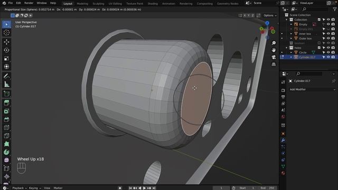The width and height of the screenshot is (338, 190).
Task: Open the Window menu
Action: click(x=42, y=3)
